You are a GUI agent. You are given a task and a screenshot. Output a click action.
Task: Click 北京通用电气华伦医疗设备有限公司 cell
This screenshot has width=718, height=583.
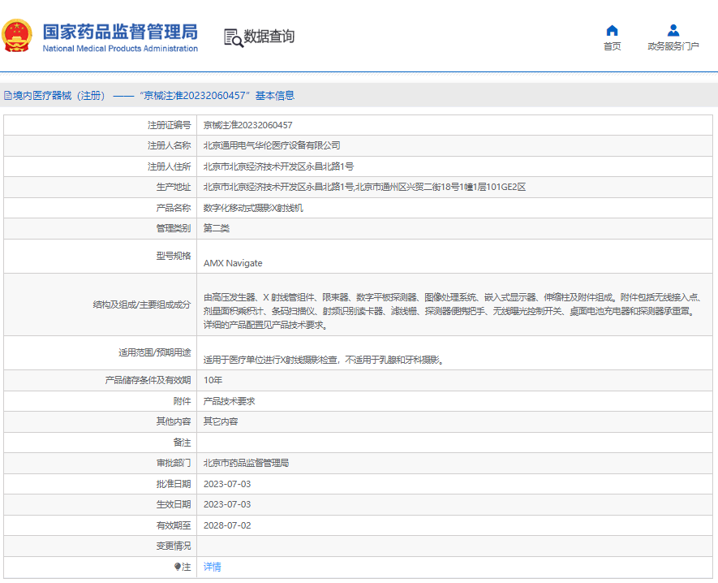pyautogui.click(x=272, y=146)
